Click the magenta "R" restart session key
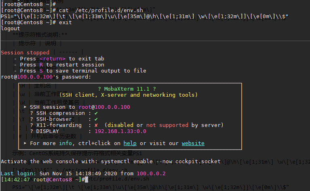Screen dimensions: 310x191 41,65
